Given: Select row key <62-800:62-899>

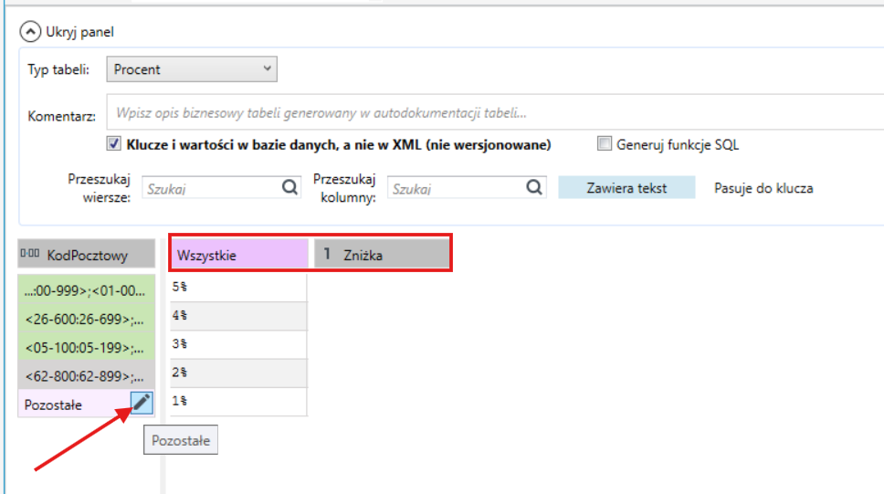Looking at the screenshot, I should [86, 375].
